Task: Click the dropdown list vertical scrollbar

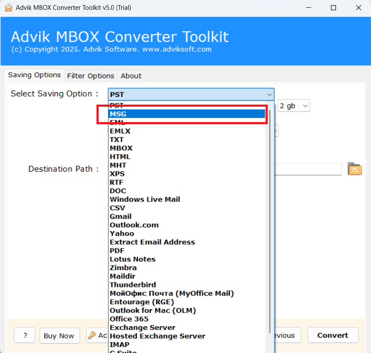Action: coord(270,221)
